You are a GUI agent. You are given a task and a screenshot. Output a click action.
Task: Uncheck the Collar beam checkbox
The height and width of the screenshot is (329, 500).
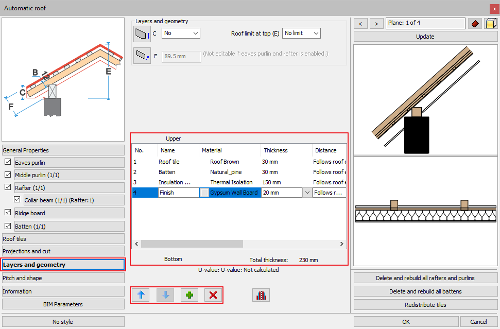click(x=18, y=200)
